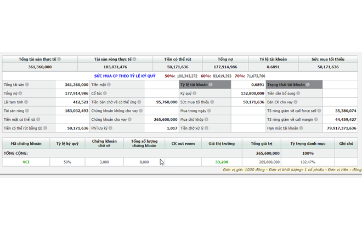362x246 pixels.
Task: Click info icon next to Tổng tài sản thực tế
Action: [x=59, y=59]
